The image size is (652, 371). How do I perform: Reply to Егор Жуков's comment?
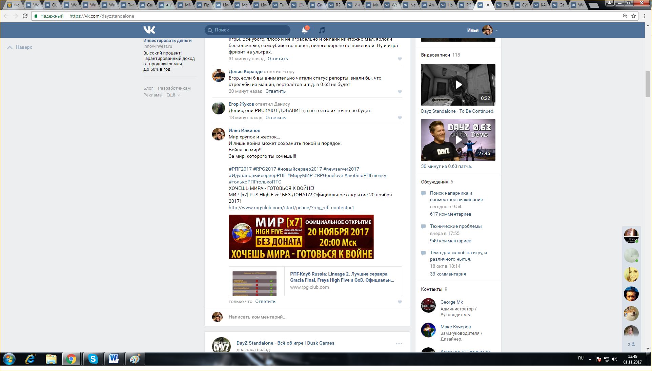point(275,118)
